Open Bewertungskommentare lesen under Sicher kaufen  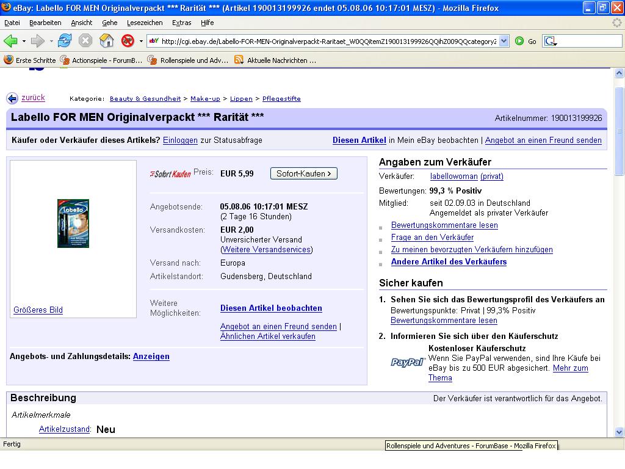pyautogui.click(x=444, y=320)
